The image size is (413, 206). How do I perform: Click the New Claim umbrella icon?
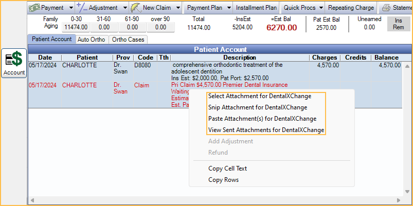pos(136,8)
